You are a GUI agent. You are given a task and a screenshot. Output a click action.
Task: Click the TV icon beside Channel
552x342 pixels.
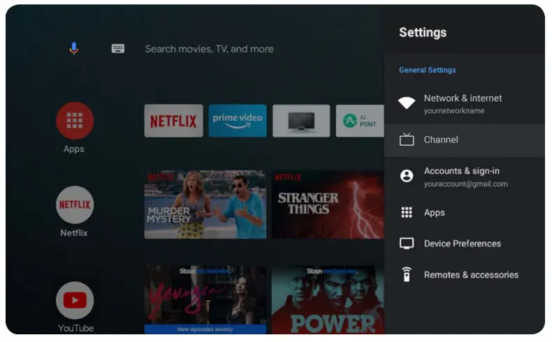pos(407,139)
